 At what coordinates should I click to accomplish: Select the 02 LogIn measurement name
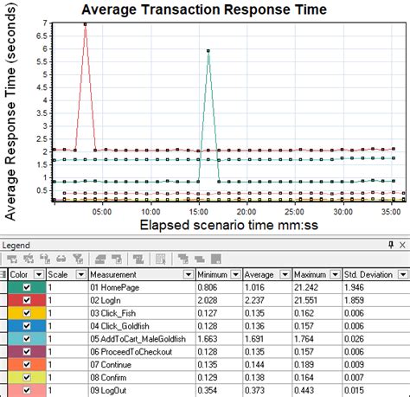point(106,300)
